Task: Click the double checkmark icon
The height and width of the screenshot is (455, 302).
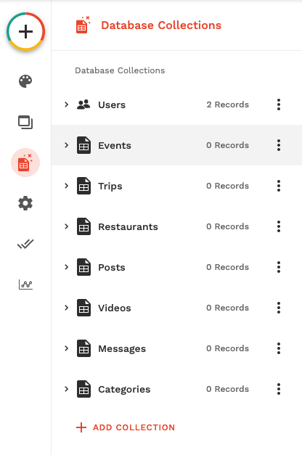Action: [25, 244]
